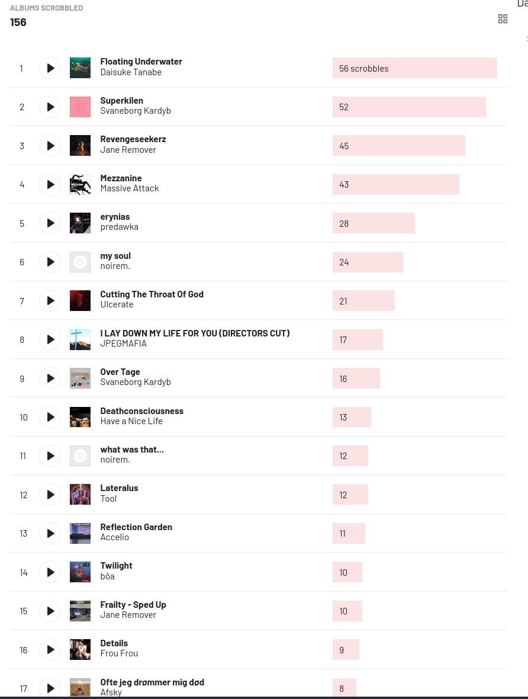Play Mezzanine by Massive Attack
Screen dimensions: 528x699
pos(50,185)
